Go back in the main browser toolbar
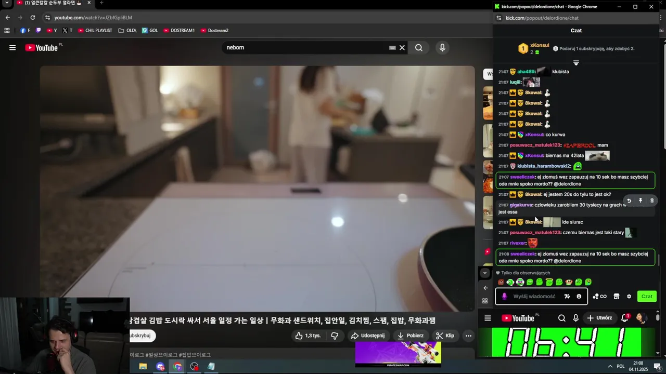 [8, 18]
